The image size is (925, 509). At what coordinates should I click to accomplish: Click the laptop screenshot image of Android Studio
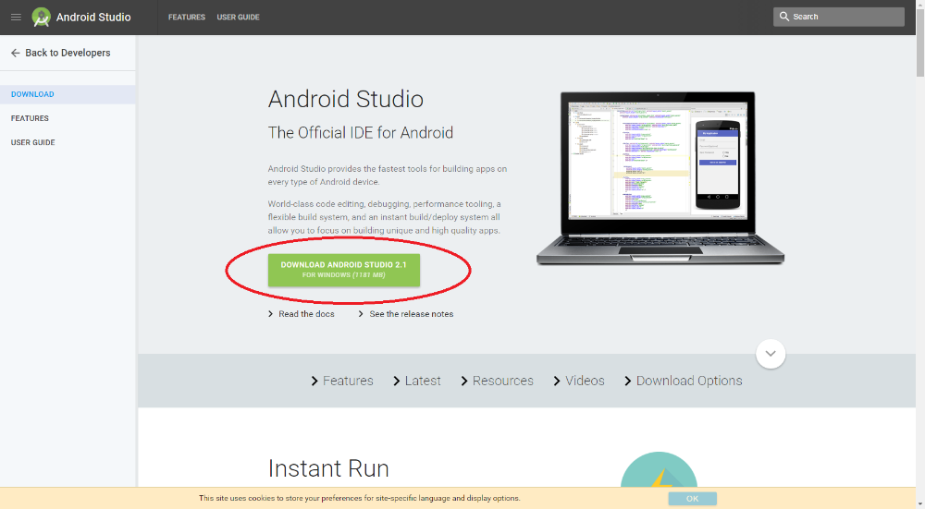point(660,178)
